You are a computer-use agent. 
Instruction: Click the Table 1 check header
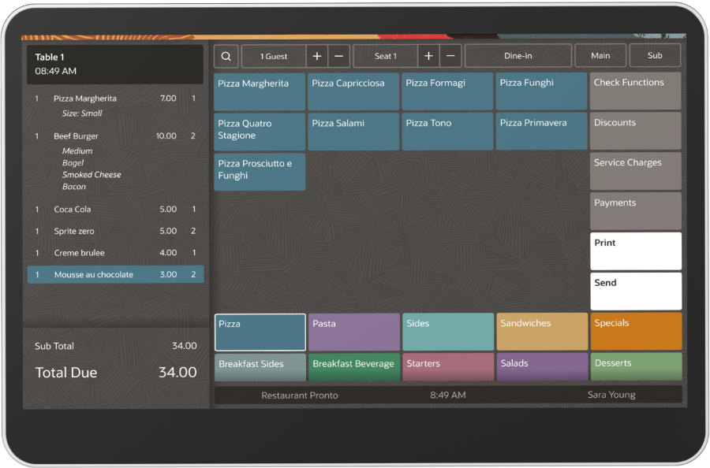point(115,64)
